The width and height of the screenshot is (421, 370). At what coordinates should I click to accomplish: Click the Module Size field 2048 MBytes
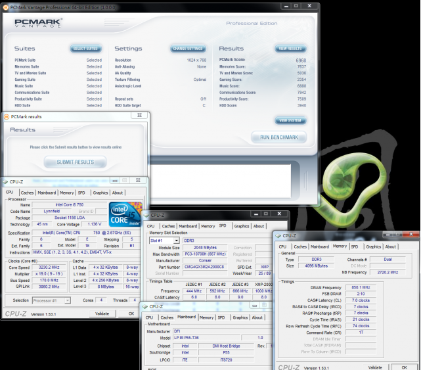[205, 248]
